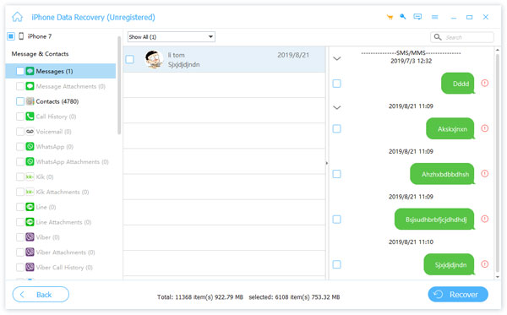Click the WhatsApp icon

point(30,146)
